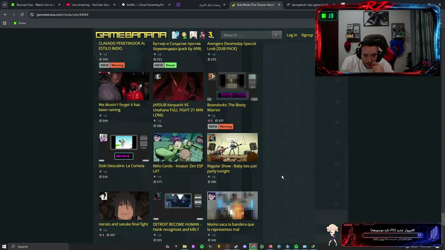Open the white-haired anime character game icon
445x250 pixels.
193,35
